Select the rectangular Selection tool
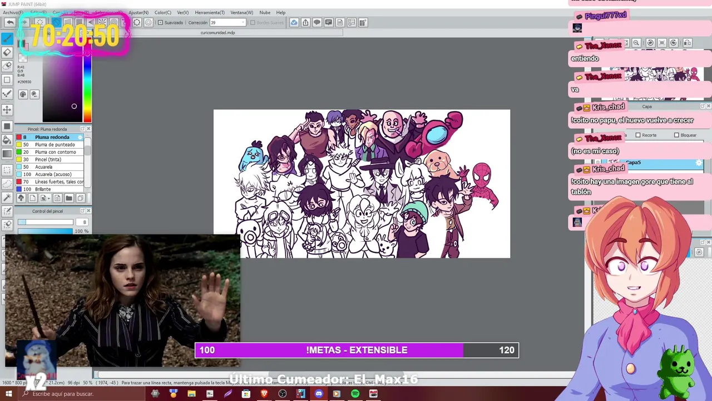 point(7,169)
